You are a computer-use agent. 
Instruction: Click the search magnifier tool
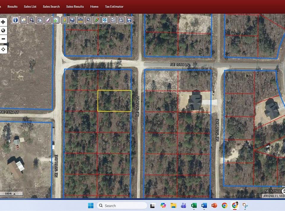[89, 20]
